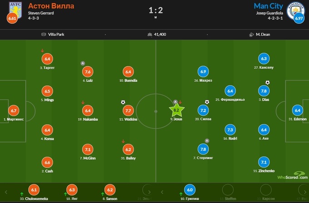Click Man City's 6.97 team rating badge
309x203 pixels.
299,19
